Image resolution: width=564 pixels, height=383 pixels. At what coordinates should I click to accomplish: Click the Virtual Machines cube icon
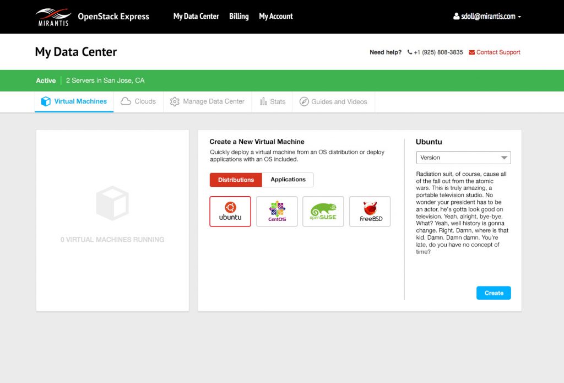[x=46, y=101]
